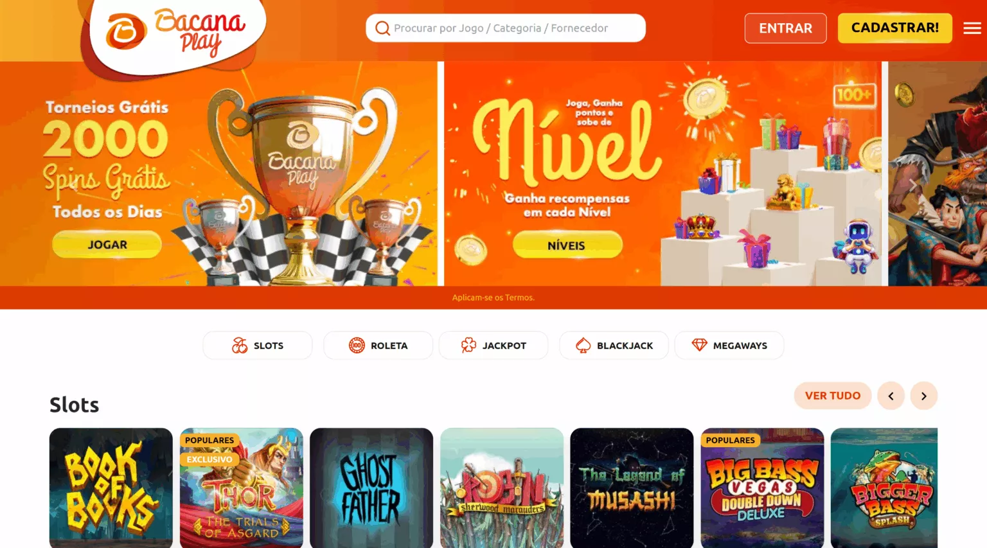Click the search magnifier icon
Viewport: 987px width, 548px height.
(x=382, y=28)
